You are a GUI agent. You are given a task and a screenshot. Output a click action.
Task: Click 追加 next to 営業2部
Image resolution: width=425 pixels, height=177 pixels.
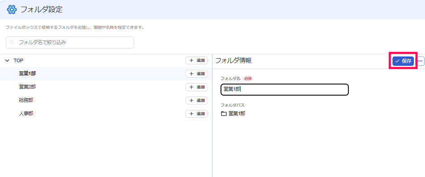pos(196,87)
